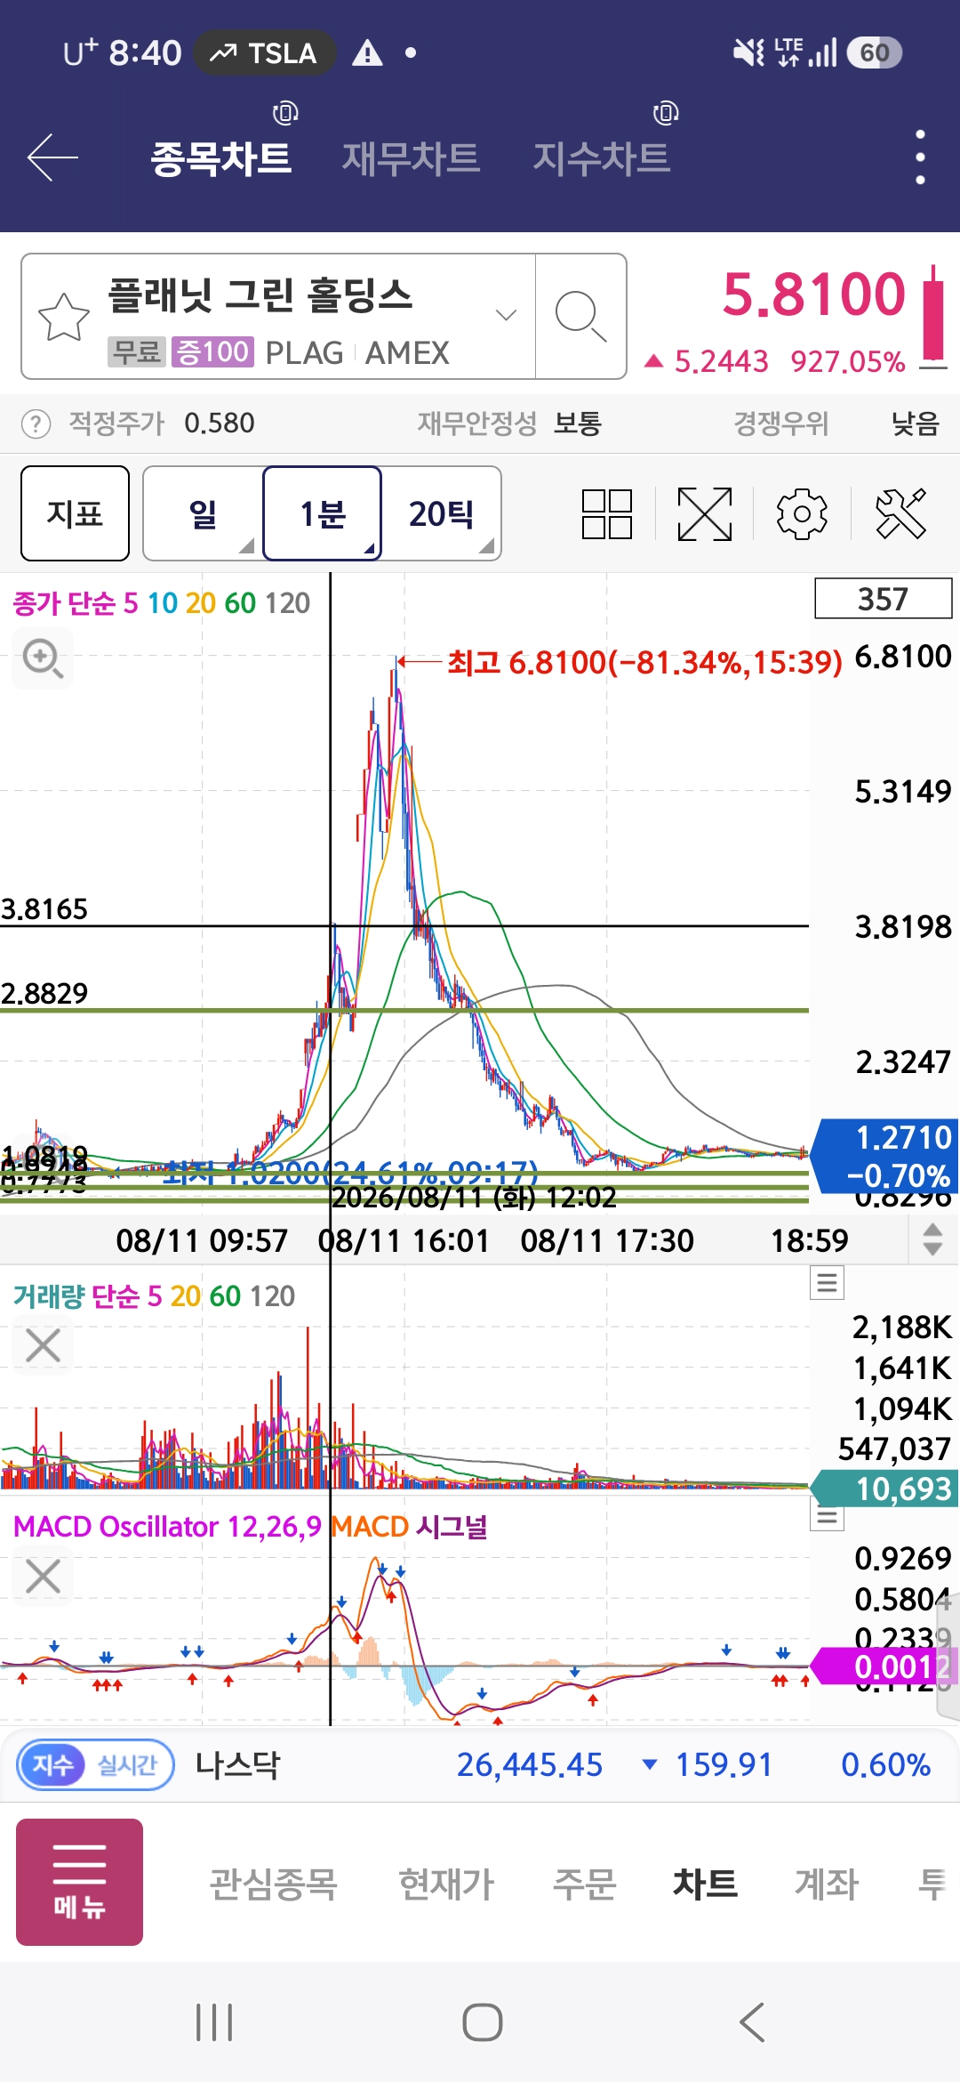Image resolution: width=960 pixels, height=2082 pixels.
Task: Open 일 daily period dropdown
Action: coord(204,514)
